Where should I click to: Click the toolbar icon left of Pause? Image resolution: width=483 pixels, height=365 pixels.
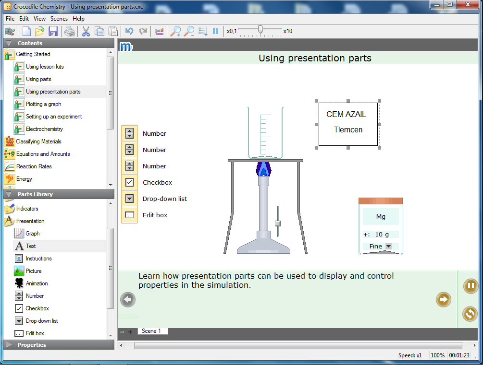pos(203,31)
